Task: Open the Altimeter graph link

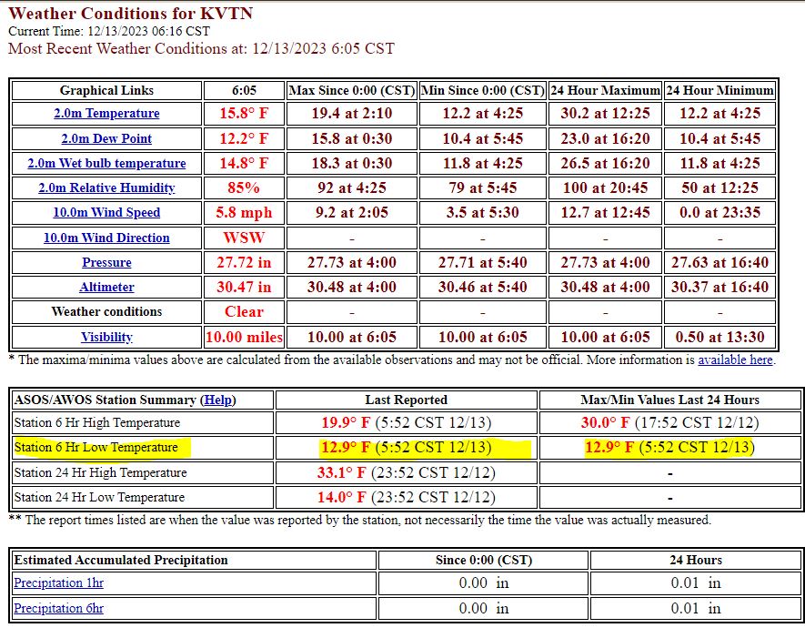Action: (106, 287)
